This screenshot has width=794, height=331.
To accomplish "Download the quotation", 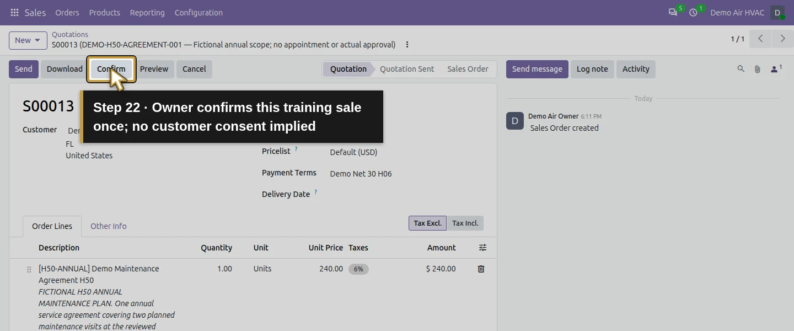I will point(65,69).
